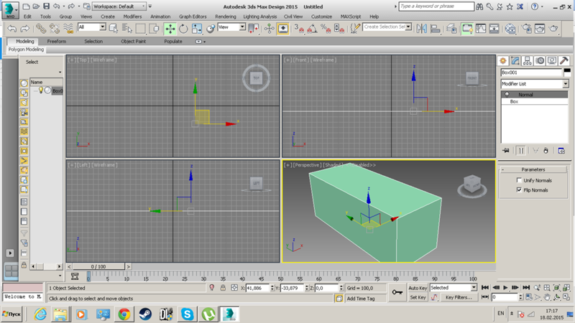
Task: Click the Unlink Selection icon
Action: pyautogui.click(x=55, y=29)
